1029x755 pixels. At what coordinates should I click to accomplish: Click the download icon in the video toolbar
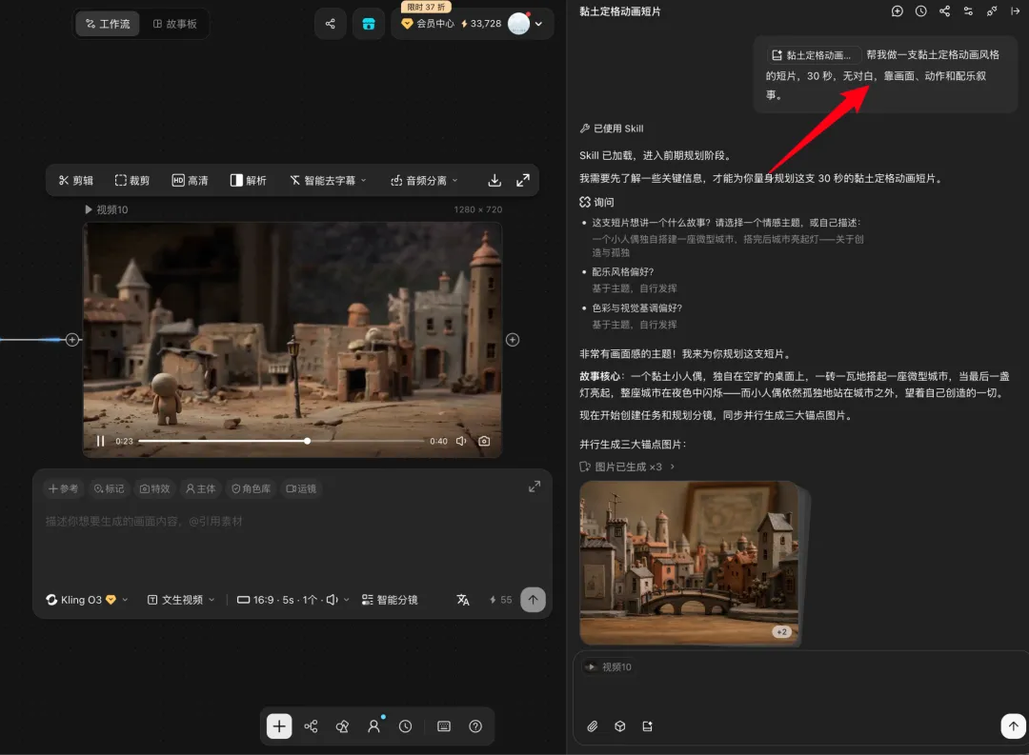(x=494, y=180)
